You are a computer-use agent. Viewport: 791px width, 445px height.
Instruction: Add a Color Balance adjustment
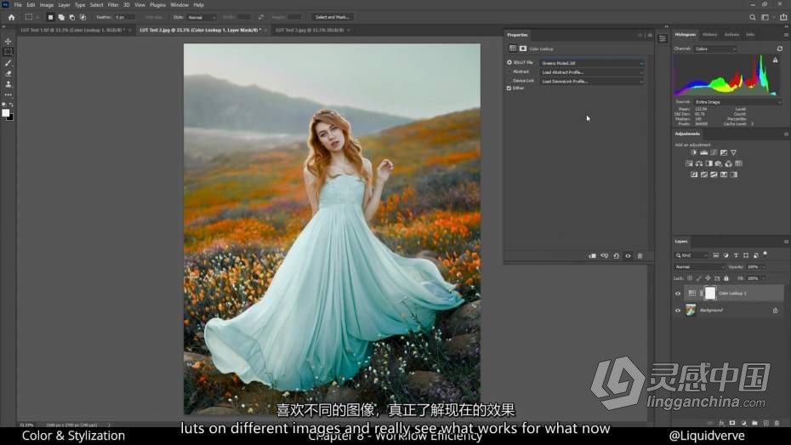pos(699,163)
